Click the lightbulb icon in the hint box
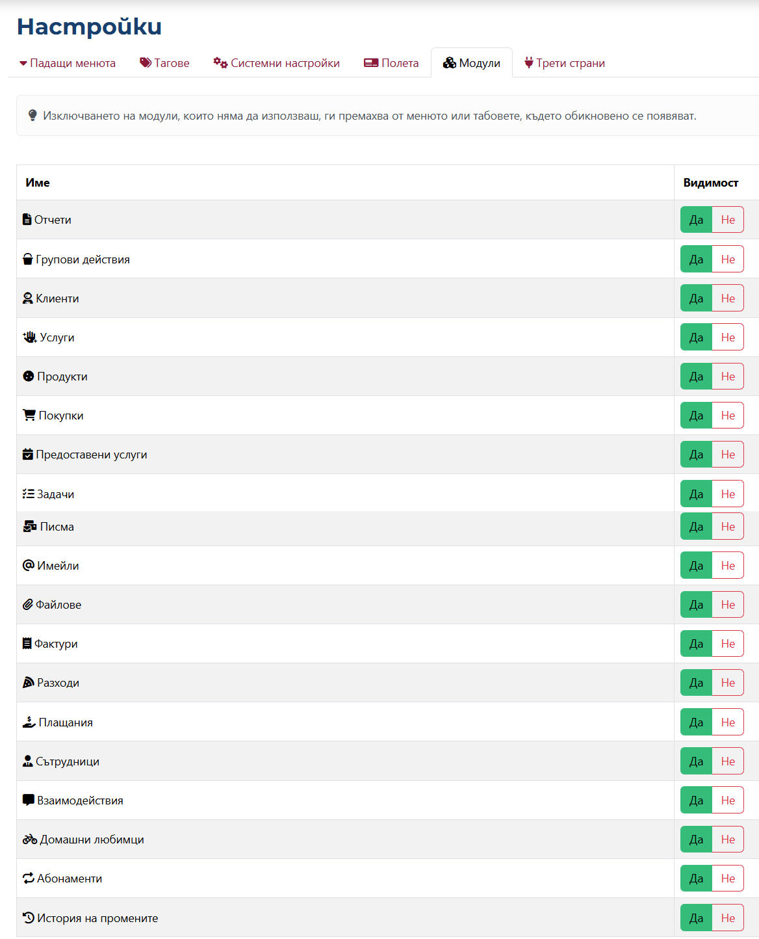Screen dimensions: 759x939 32,116
